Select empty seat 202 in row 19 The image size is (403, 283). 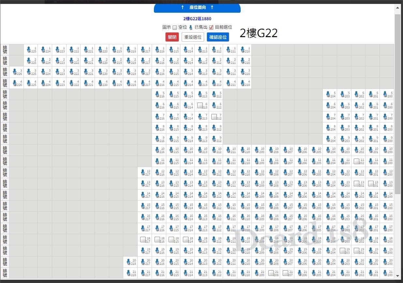[357, 250]
